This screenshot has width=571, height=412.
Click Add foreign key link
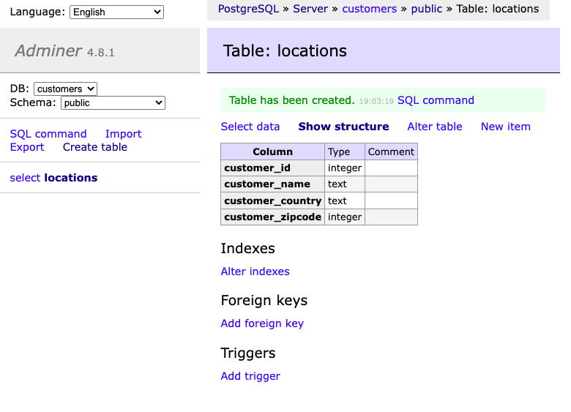point(262,323)
